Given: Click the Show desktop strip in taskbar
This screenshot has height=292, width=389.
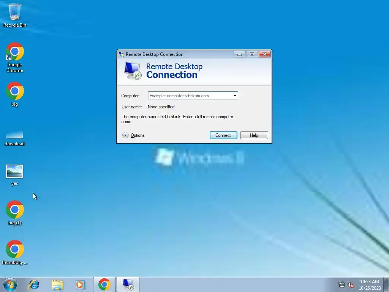Looking at the screenshot, I should [x=386, y=284].
